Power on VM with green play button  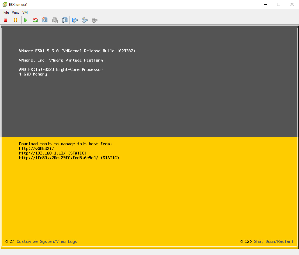click(26, 20)
